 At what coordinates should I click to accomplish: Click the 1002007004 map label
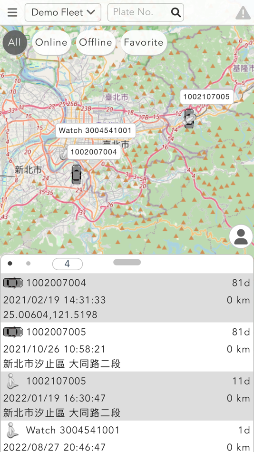[94, 152]
